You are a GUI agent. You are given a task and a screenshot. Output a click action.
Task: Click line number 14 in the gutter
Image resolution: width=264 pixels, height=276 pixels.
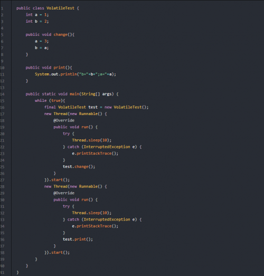[x=2, y=94]
